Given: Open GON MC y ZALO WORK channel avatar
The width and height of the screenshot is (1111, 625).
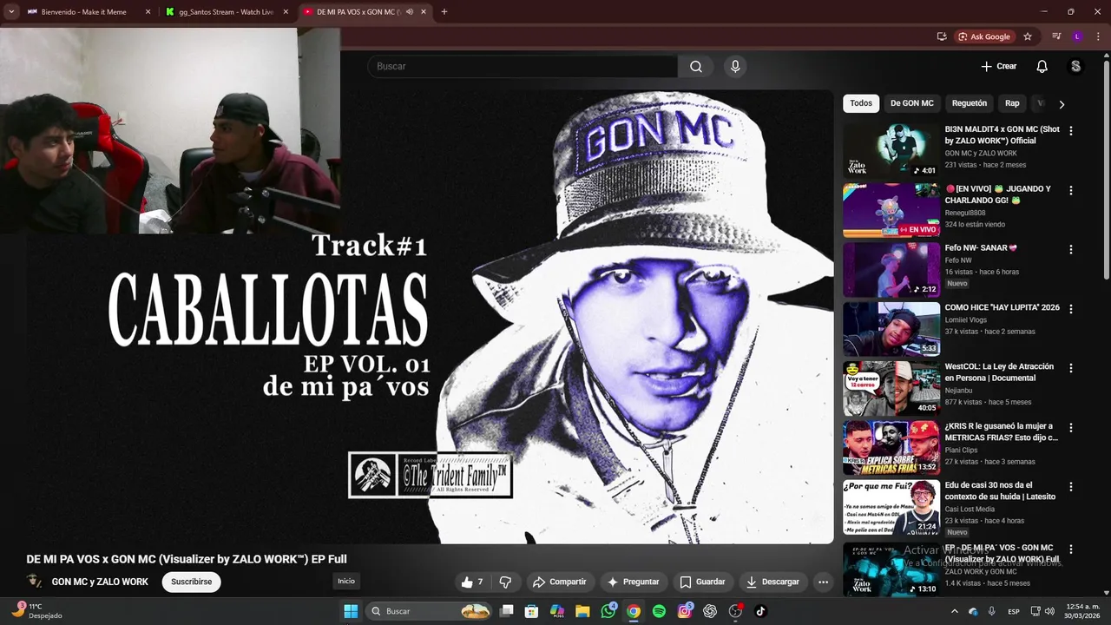Looking at the screenshot, I should click(35, 582).
